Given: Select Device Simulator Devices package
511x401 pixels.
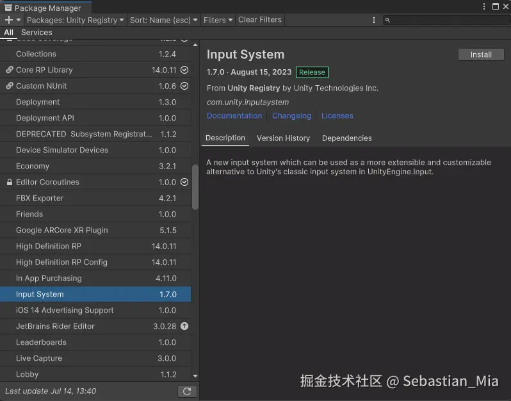Looking at the screenshot, I should point(95,150).
